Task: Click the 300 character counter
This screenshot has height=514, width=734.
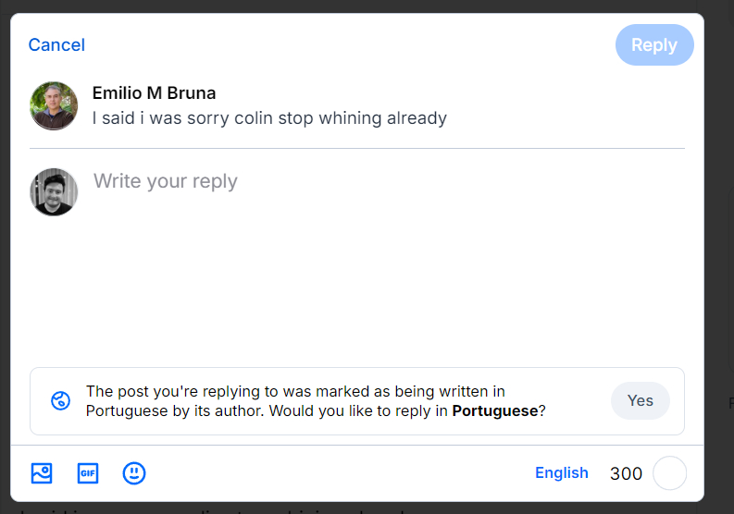Action: (626, 473)
